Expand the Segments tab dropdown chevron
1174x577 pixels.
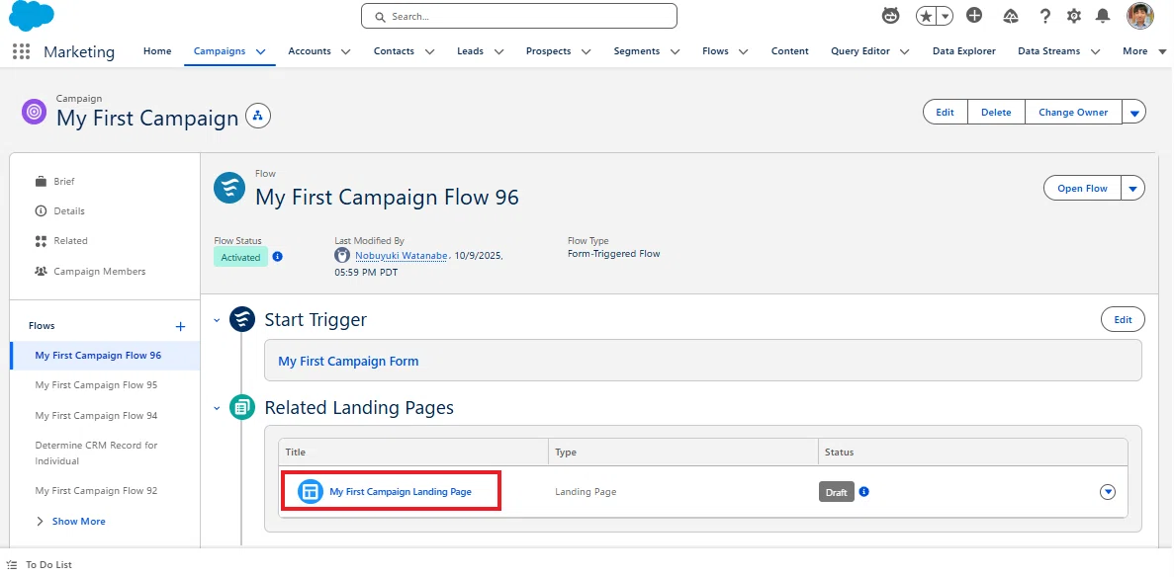[x=675, y=51]
